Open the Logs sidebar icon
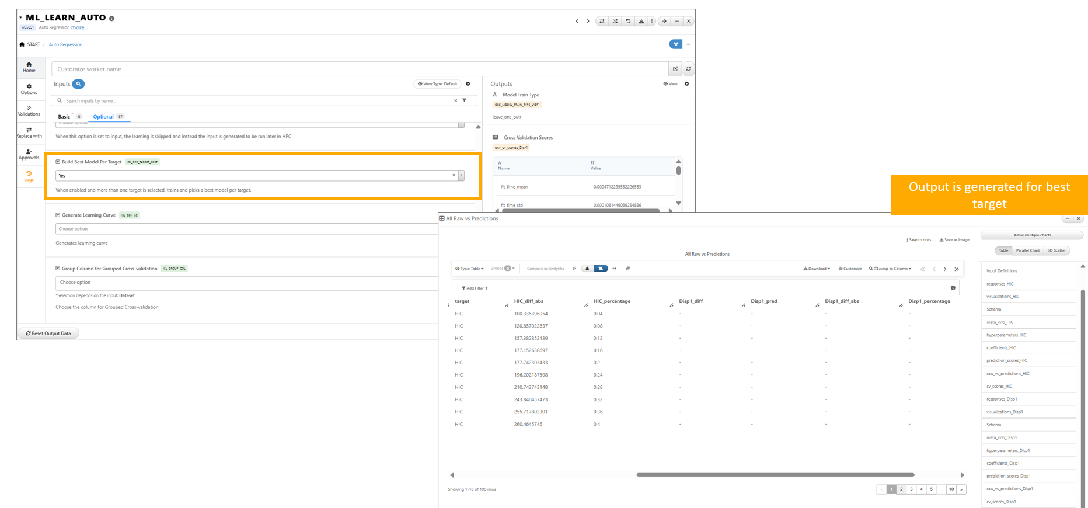The width and height of the screenshot is (1088, 508). point(29,176)
